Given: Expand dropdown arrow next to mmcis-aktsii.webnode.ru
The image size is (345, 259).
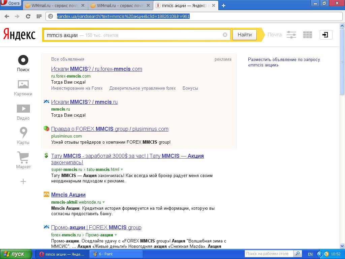Looking at the screenshot, I should pos(104,202).
